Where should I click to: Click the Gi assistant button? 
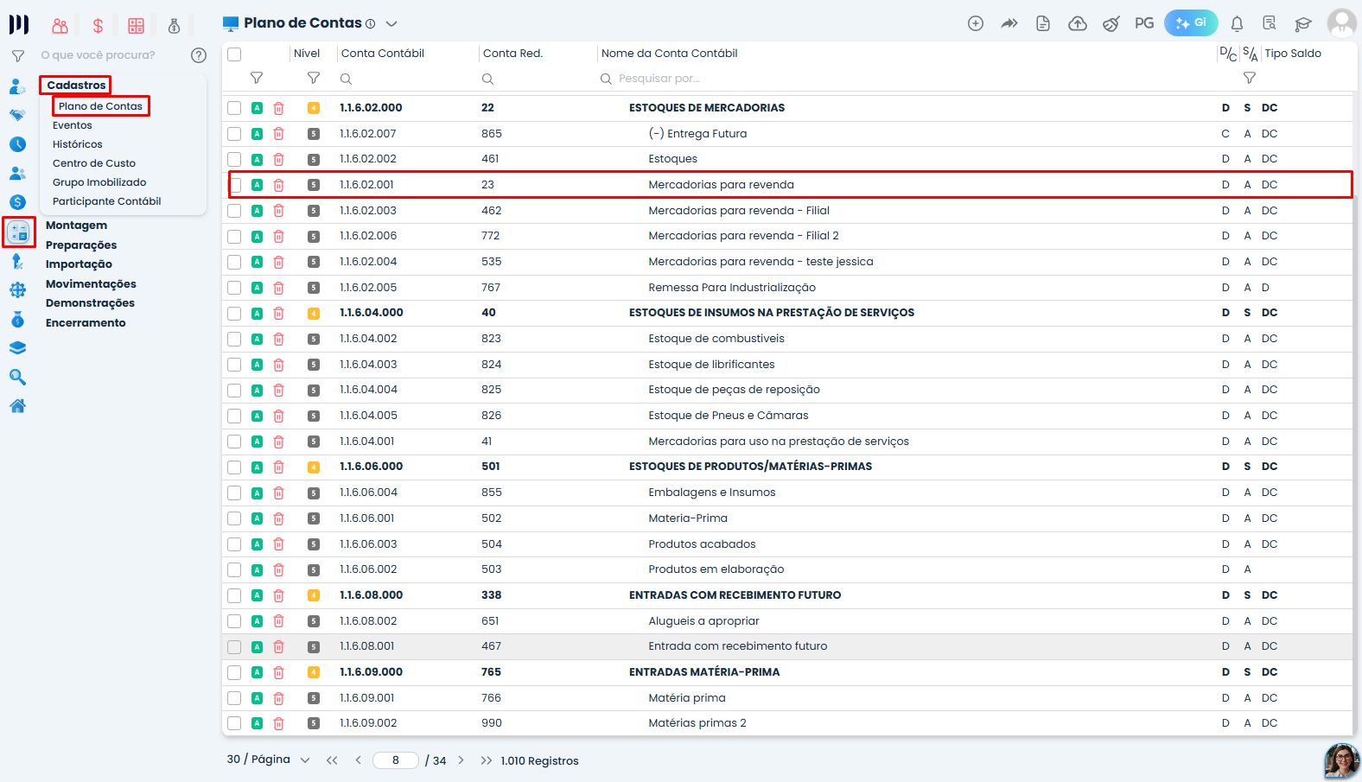point(1191,23)
